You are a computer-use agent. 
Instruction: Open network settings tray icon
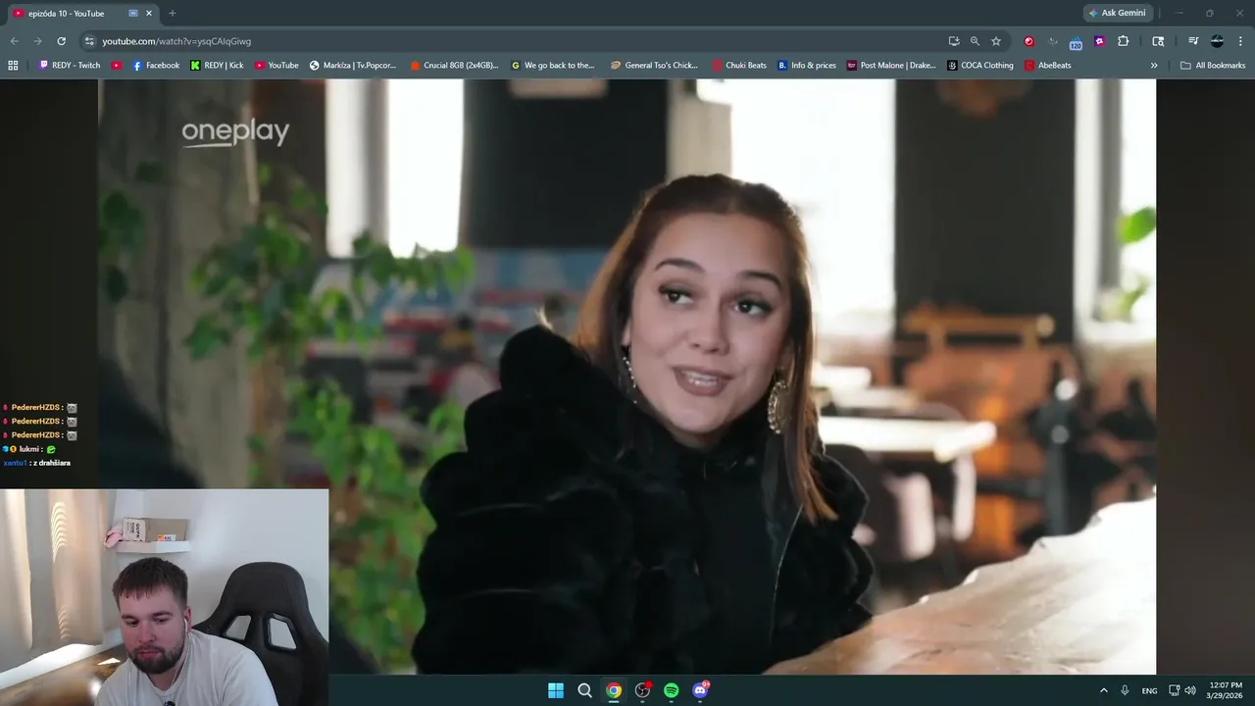(x=1175, y=690)
